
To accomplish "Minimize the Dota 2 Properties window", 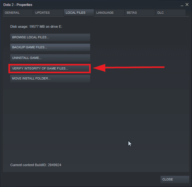I will pos(182,5).
